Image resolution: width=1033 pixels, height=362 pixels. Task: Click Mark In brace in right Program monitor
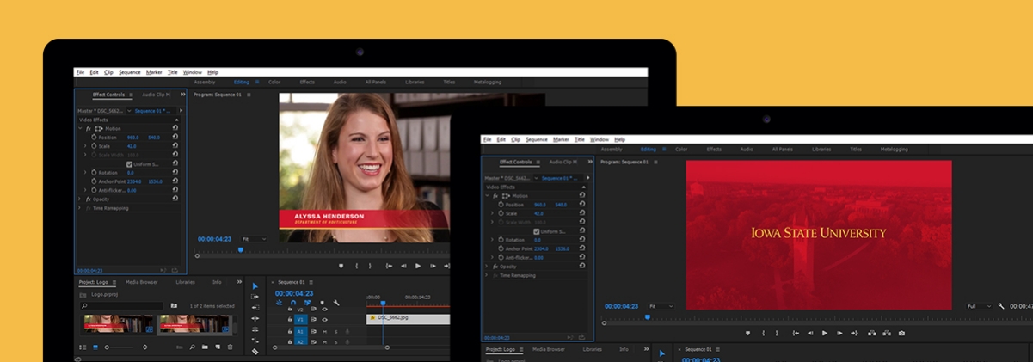(x=763, y=333)
